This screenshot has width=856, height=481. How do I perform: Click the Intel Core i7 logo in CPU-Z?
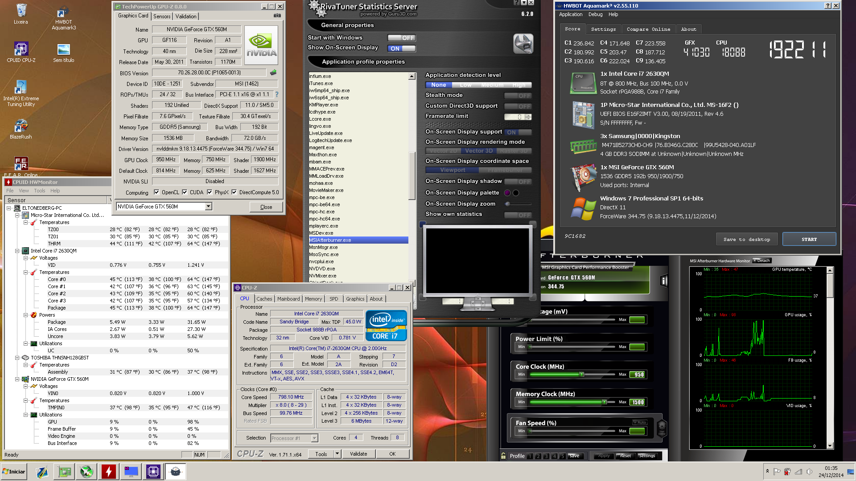[386, 326]
